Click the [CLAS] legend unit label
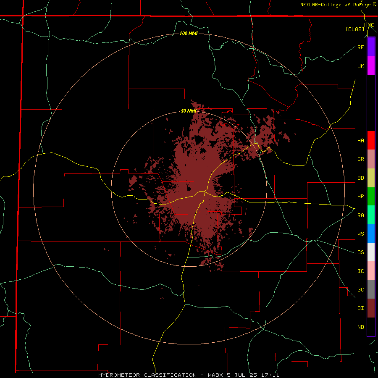This screenshot has height=378, width=378. tap(355, 29)
